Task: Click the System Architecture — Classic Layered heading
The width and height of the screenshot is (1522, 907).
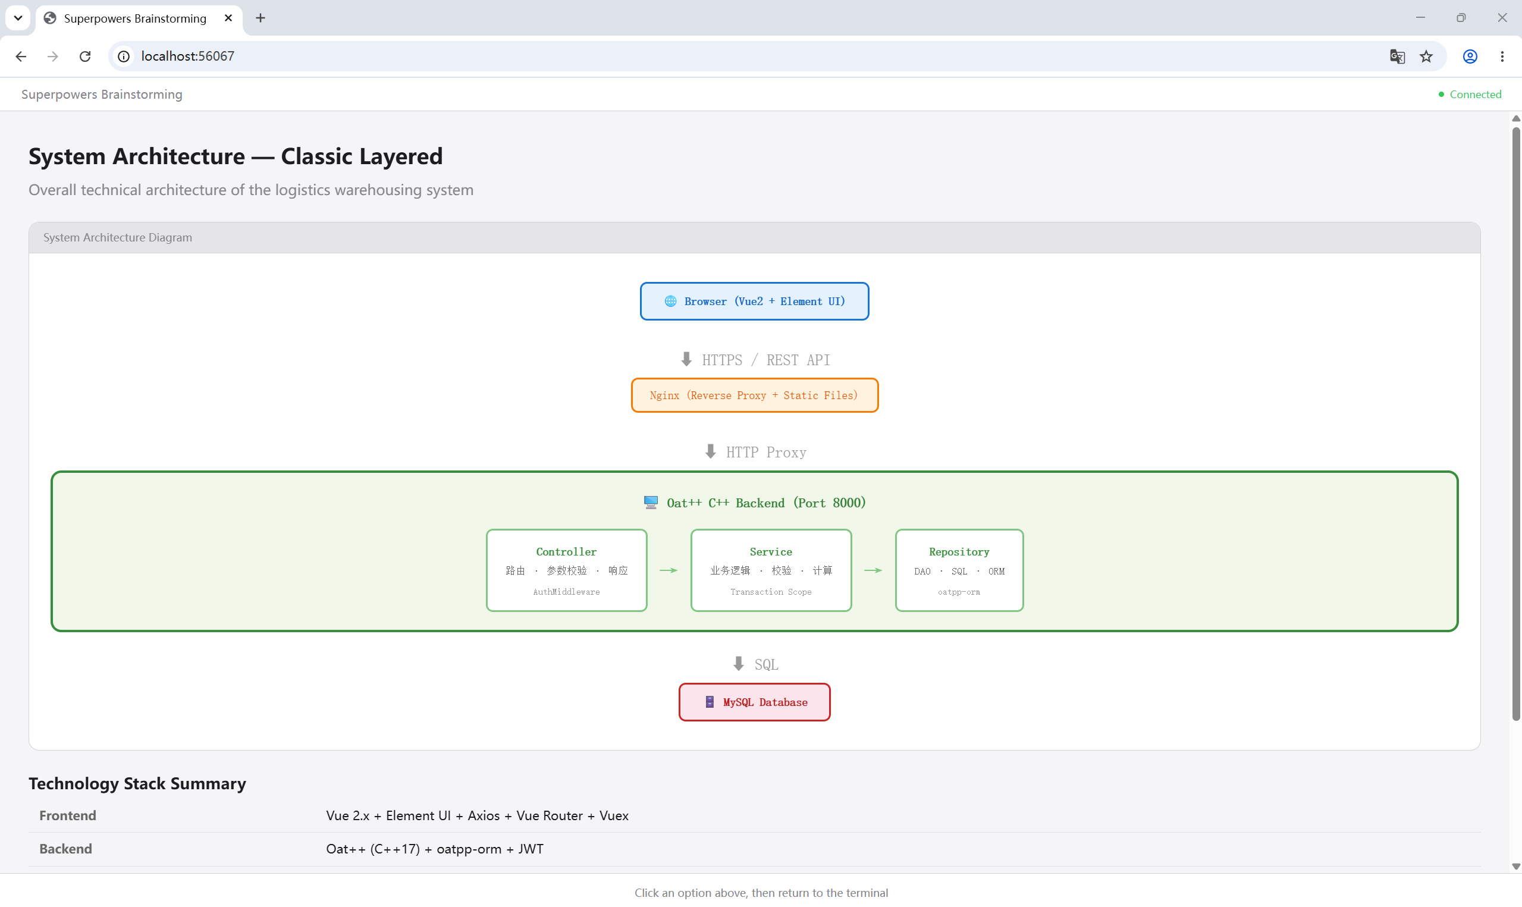Action: pyautogui.click(x=236, y=156)
